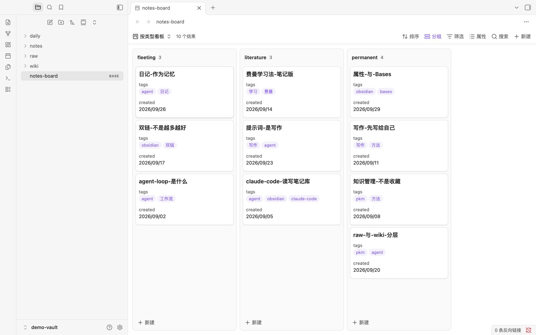
Task: Click the expand/collapse all folders icon
Action: pyautogui.click(x=94, y=22)
